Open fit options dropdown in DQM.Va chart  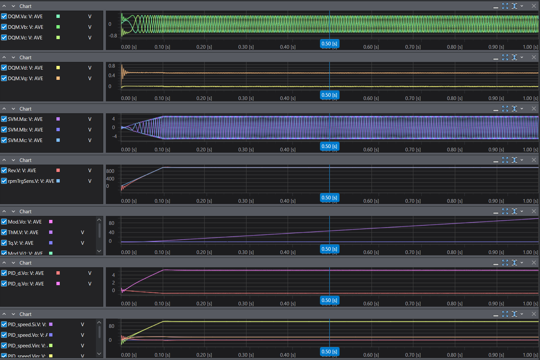coord(522,6)
